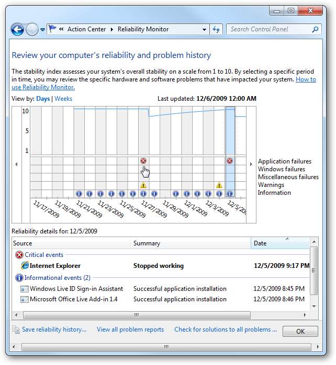
Task: Select the Windows Live ID Sign-in Assistant row
Action: [x=161, y=289]
